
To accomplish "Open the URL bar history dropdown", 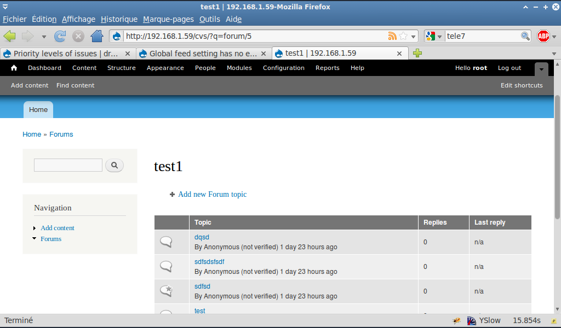I will click(x=413, y=37).
